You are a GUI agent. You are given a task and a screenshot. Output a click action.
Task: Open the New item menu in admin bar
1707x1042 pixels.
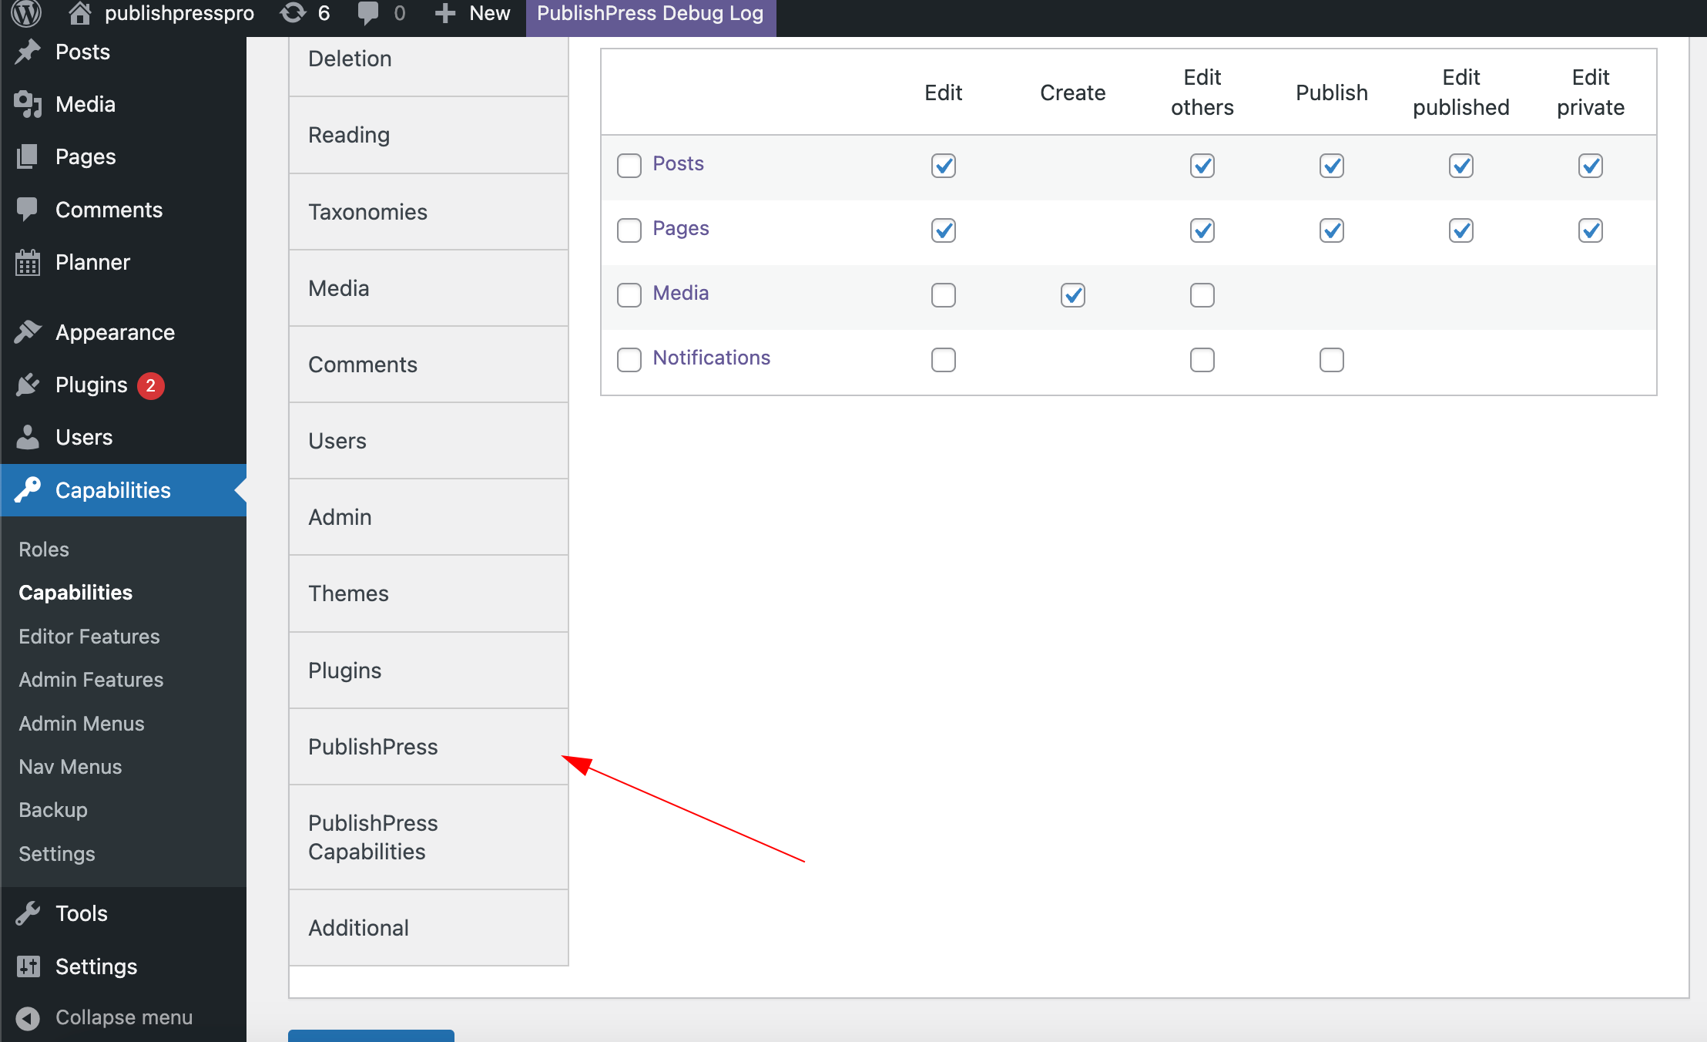(x=471, y=13)
